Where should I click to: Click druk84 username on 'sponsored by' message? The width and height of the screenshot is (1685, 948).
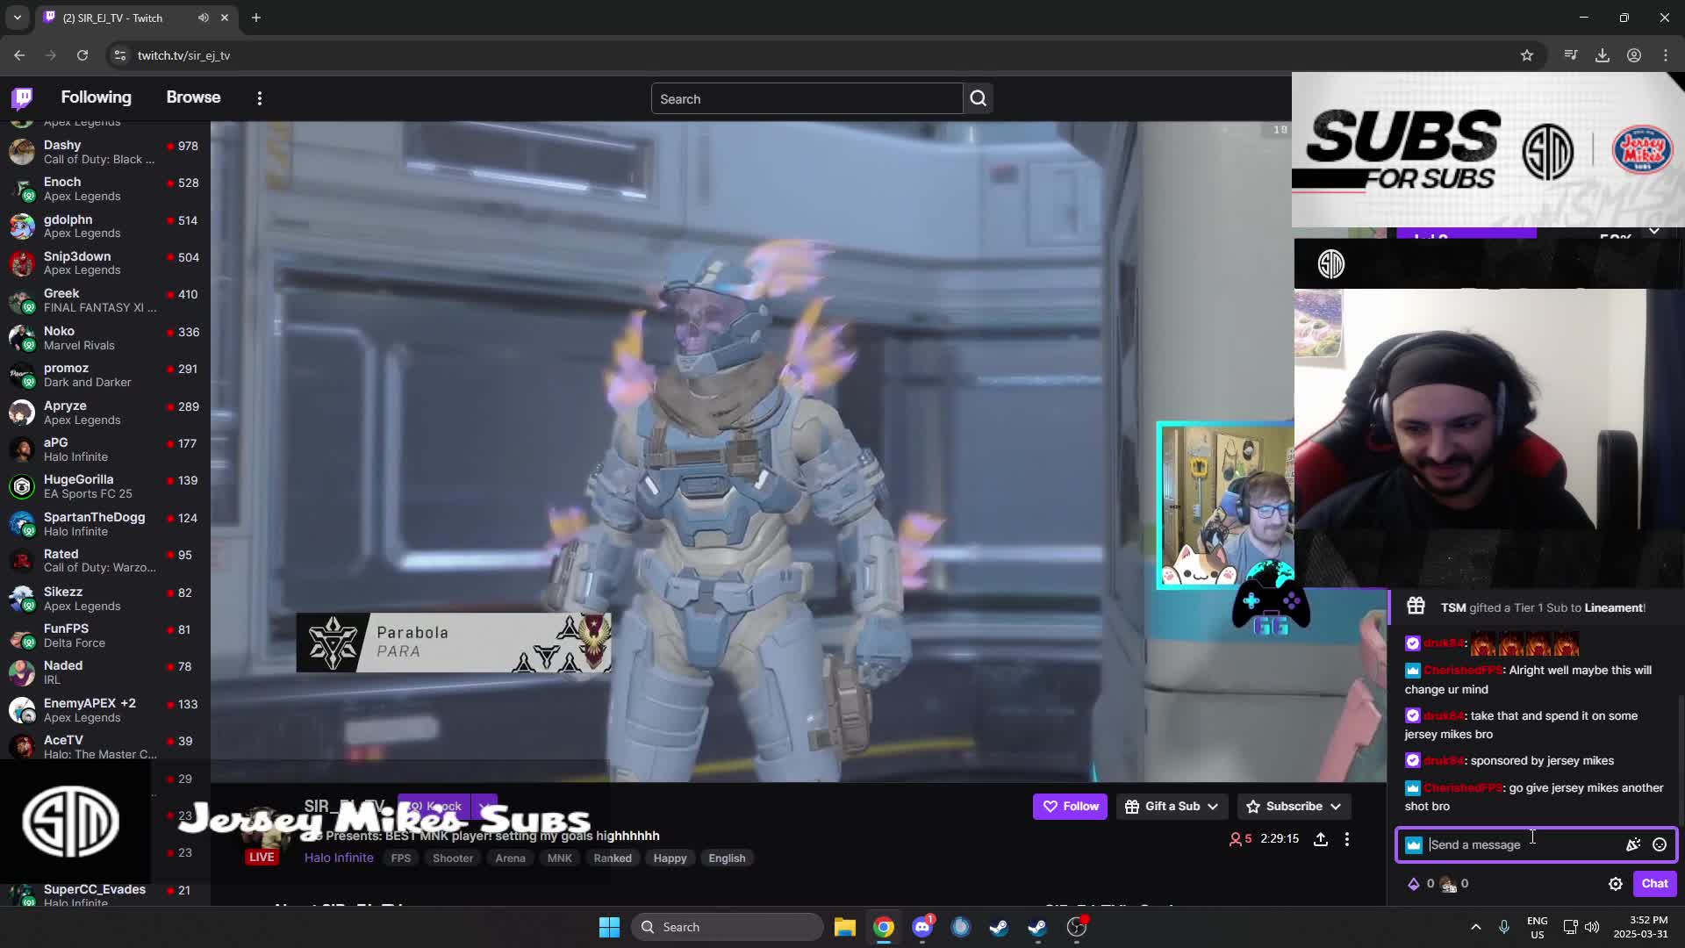pos(1444,760)
